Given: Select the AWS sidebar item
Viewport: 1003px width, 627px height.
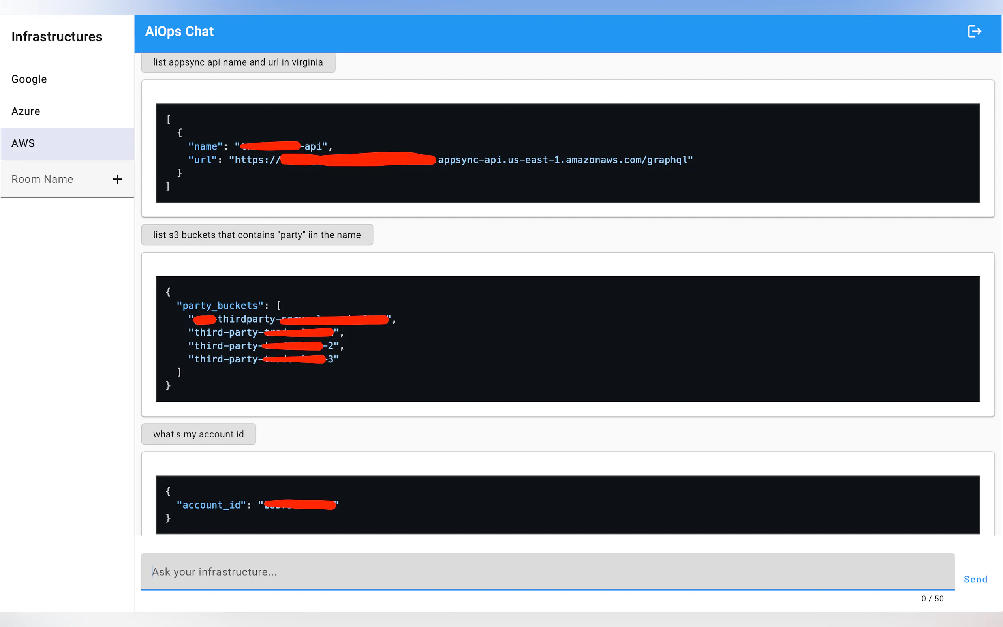Looking at the screenshot, I should (x=23, y=143).
